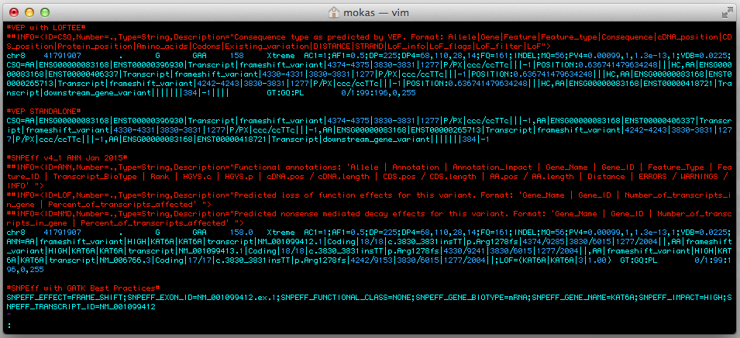This screenshot has width=740, height=338.
Task: Click the "STRAND" field name
Action: (369, 47)
